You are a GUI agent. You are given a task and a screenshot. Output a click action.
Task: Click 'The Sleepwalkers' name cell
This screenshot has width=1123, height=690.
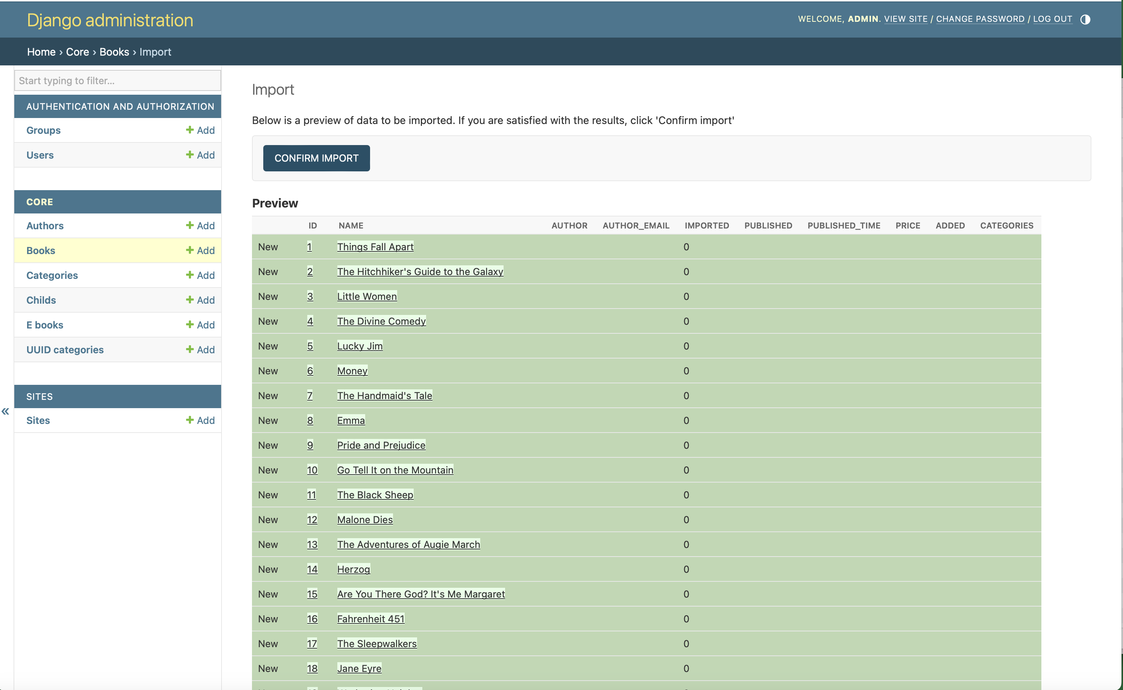point(377,643)
